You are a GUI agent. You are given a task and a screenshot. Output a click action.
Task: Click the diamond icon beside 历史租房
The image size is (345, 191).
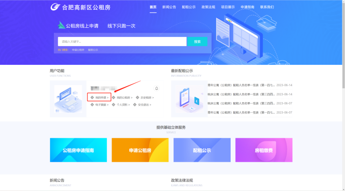[137, 97]
